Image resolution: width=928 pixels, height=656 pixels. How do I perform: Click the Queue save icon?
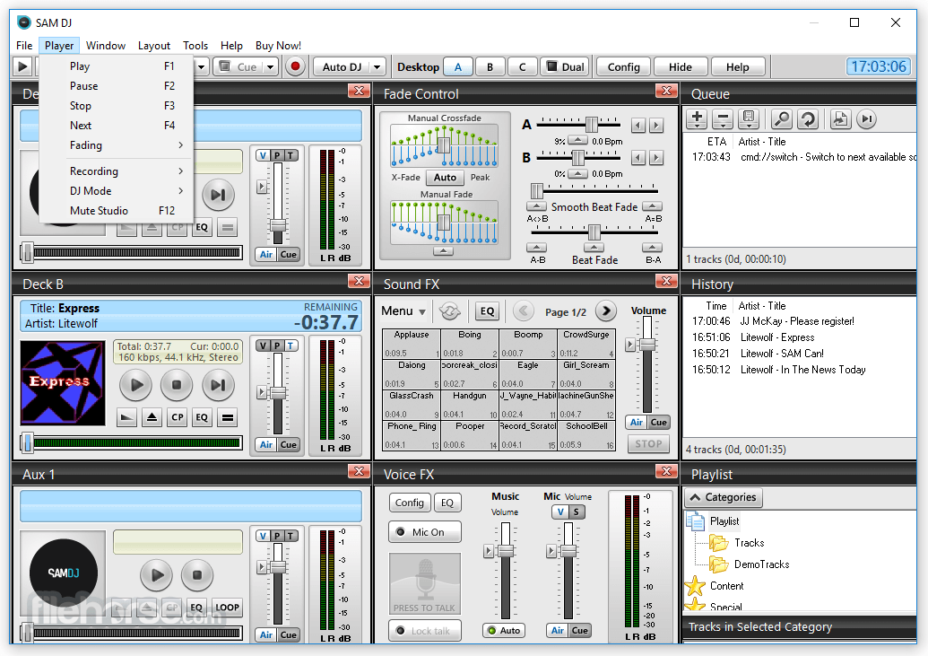click(x=749, y=119)
